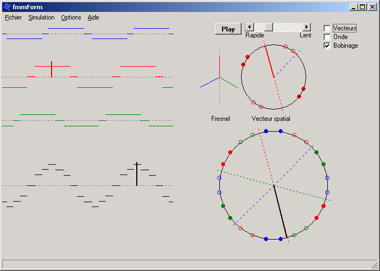Maximize the fmmForm window
The width and height of the screenshot is (380, 271).
363,7
